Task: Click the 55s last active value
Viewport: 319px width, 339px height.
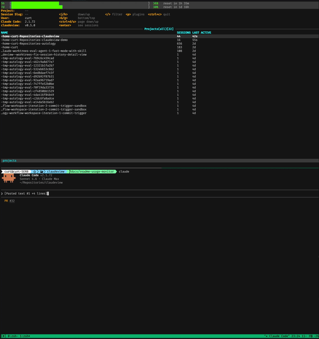Action: (195, 40)
